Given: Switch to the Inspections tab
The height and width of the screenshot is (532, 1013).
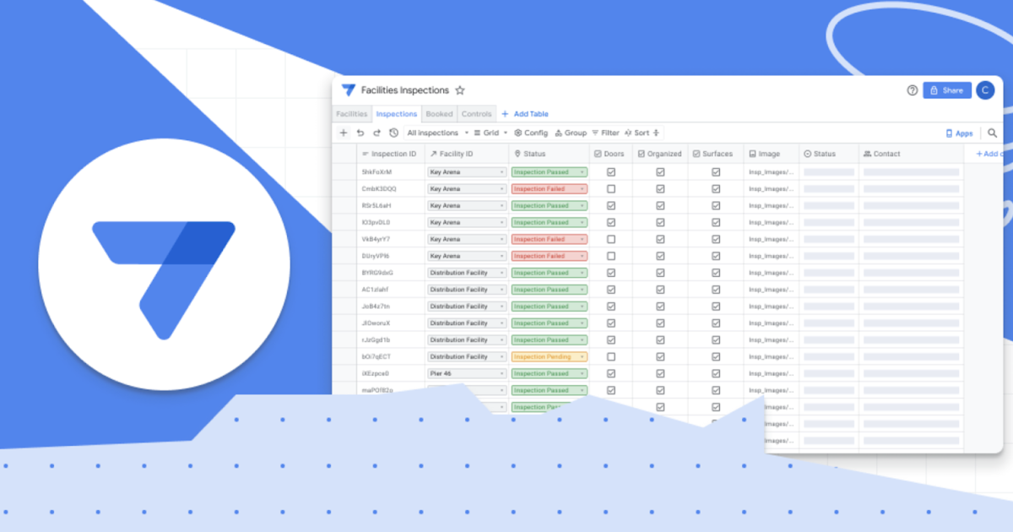Looking at the screenshot, I should (396, 114).
